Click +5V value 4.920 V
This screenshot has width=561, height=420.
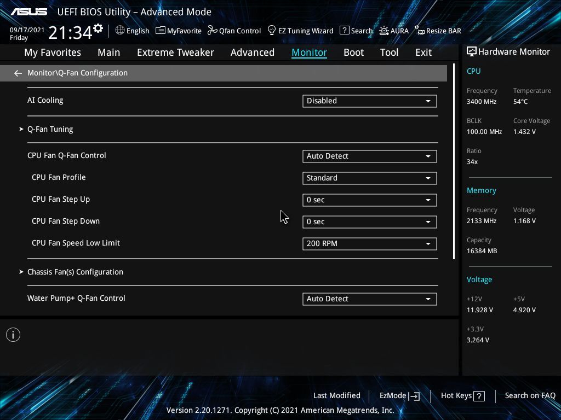coord(524,310)
